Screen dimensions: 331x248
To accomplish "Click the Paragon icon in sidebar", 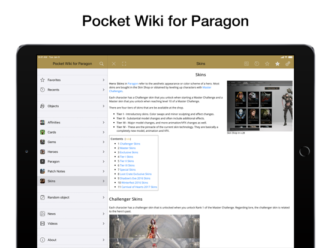I will (x=43, y=162).
